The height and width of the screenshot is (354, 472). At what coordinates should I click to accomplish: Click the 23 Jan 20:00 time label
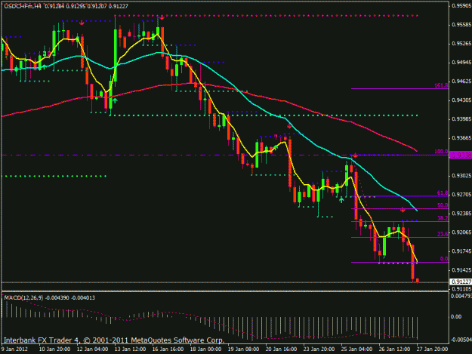click(x=319, y=349)
